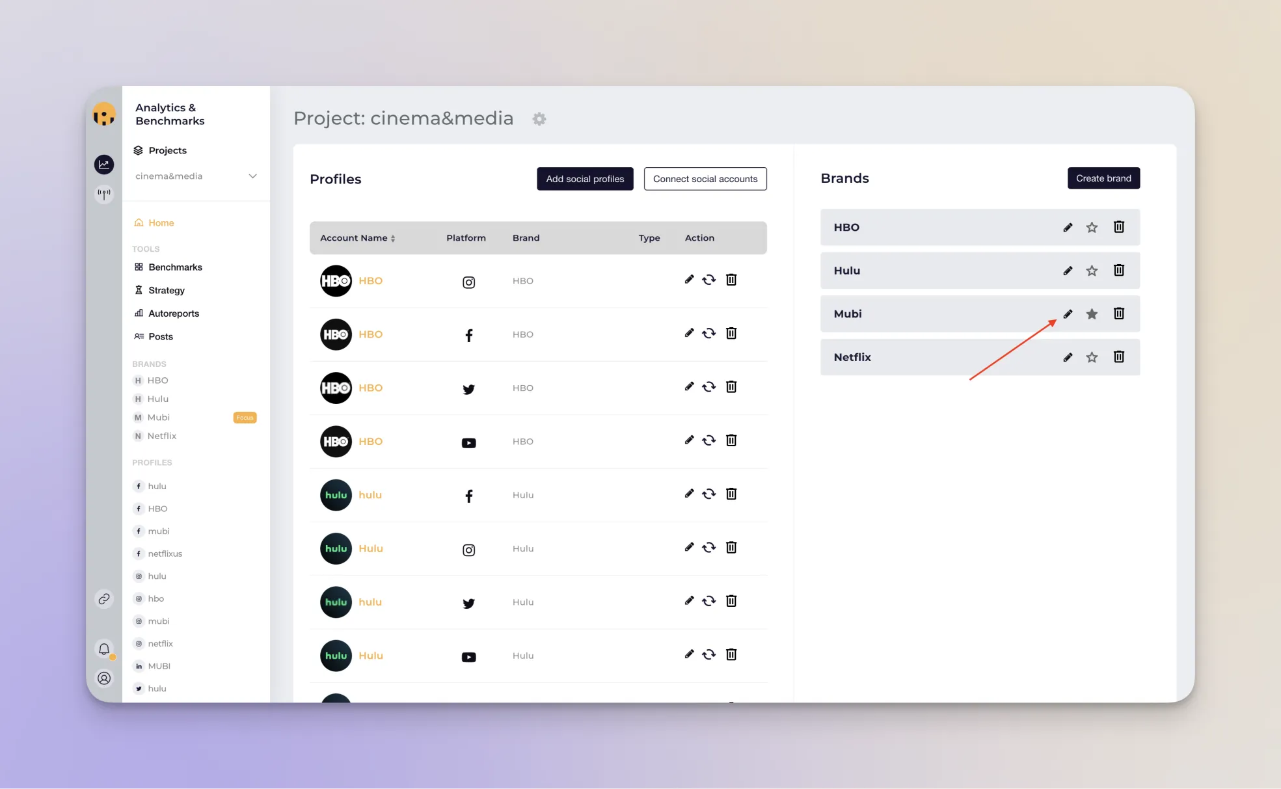This screenshot has height=789, width=1281.
Task: Click HBO Twitter row avatar thumbnail
Action: tap(336, 388)
